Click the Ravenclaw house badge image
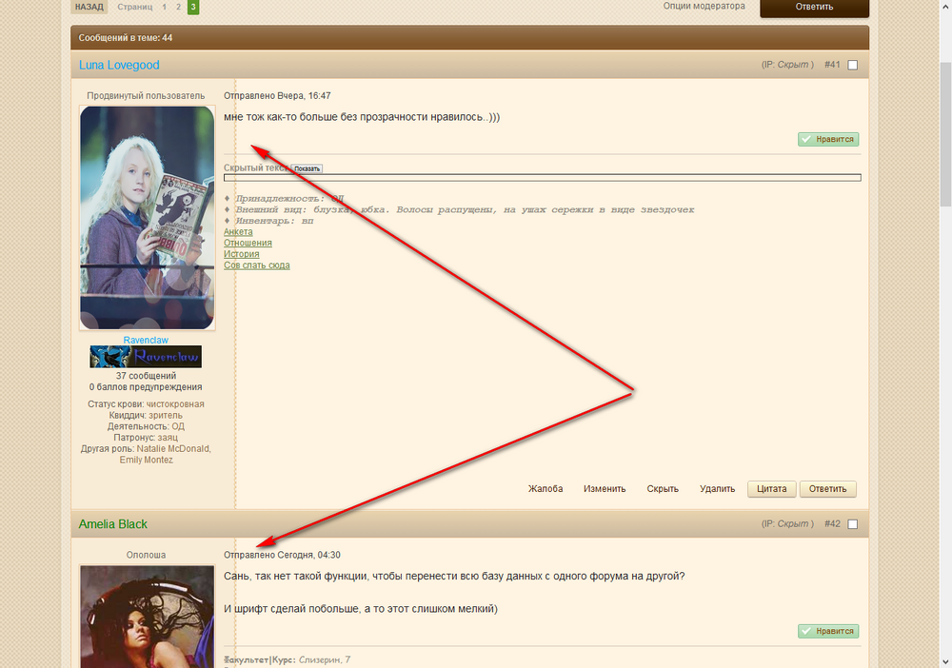 (x=146, y=357)
